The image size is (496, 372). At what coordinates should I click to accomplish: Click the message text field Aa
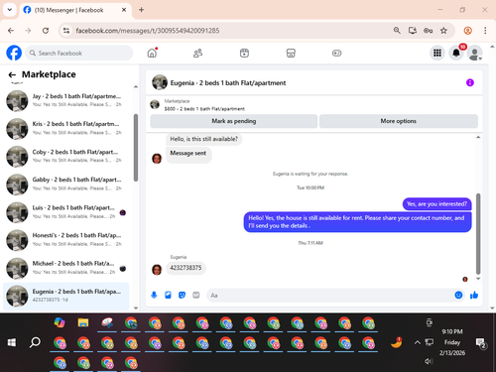tap(330, 295)
